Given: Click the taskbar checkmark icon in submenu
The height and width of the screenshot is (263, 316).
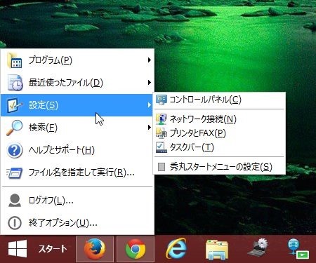Looking at the screenshot, I should click(162, 147).
